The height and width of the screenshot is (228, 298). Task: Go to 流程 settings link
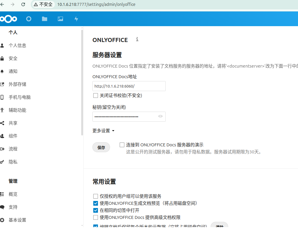point(13,149)
